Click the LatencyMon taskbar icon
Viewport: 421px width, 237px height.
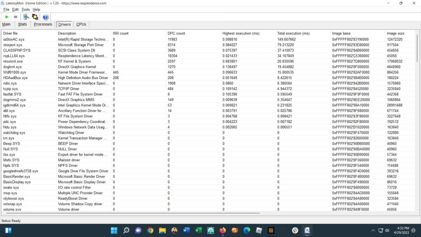click(x=307, y=230)
